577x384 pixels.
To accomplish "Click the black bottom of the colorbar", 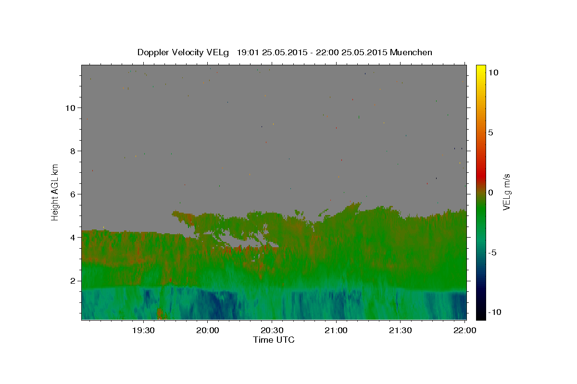I will pyautogui.click(x=481, y=315).
